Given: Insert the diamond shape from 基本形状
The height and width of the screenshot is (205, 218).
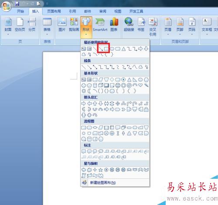Looking at the screenshot, I should [x=112, y=80].
